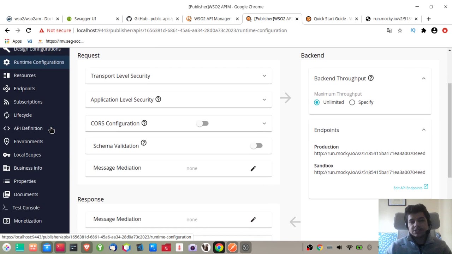452x254 pixels.
Task: Click the page vertical scrollbar
Action: pyautogui.click(x=450, y=131)
